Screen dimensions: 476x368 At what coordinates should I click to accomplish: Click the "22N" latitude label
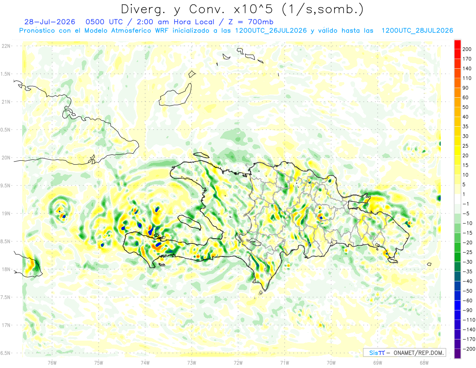pos(6,46)
